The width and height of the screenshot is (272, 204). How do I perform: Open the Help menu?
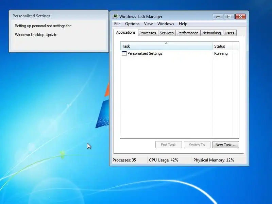point(183,24)
